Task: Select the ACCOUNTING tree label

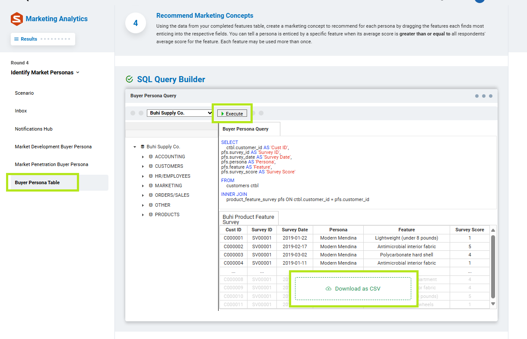Action: coord(170,157)
